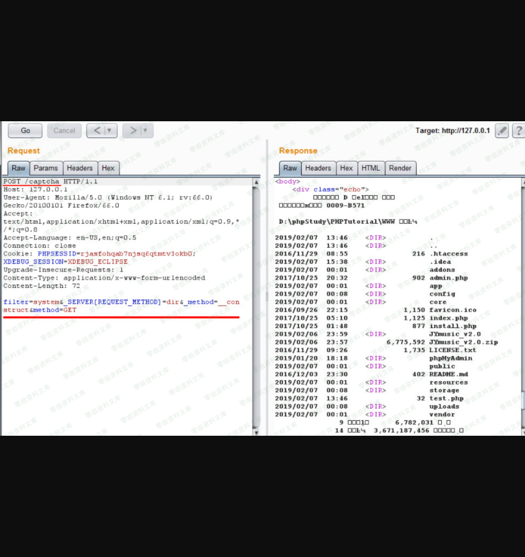Click the request pane scroll-up arrow
This screenshot has height=557, width=525.
tap(256, 182)
